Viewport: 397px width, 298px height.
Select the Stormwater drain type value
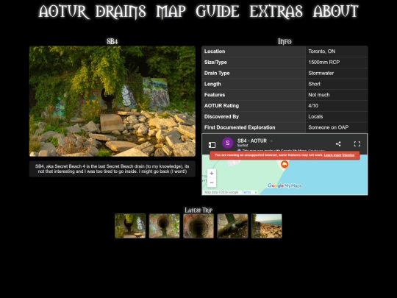[321, 74]
